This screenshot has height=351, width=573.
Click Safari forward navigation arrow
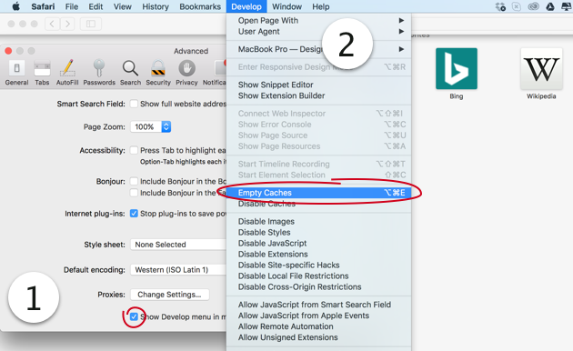coord(67,25)
